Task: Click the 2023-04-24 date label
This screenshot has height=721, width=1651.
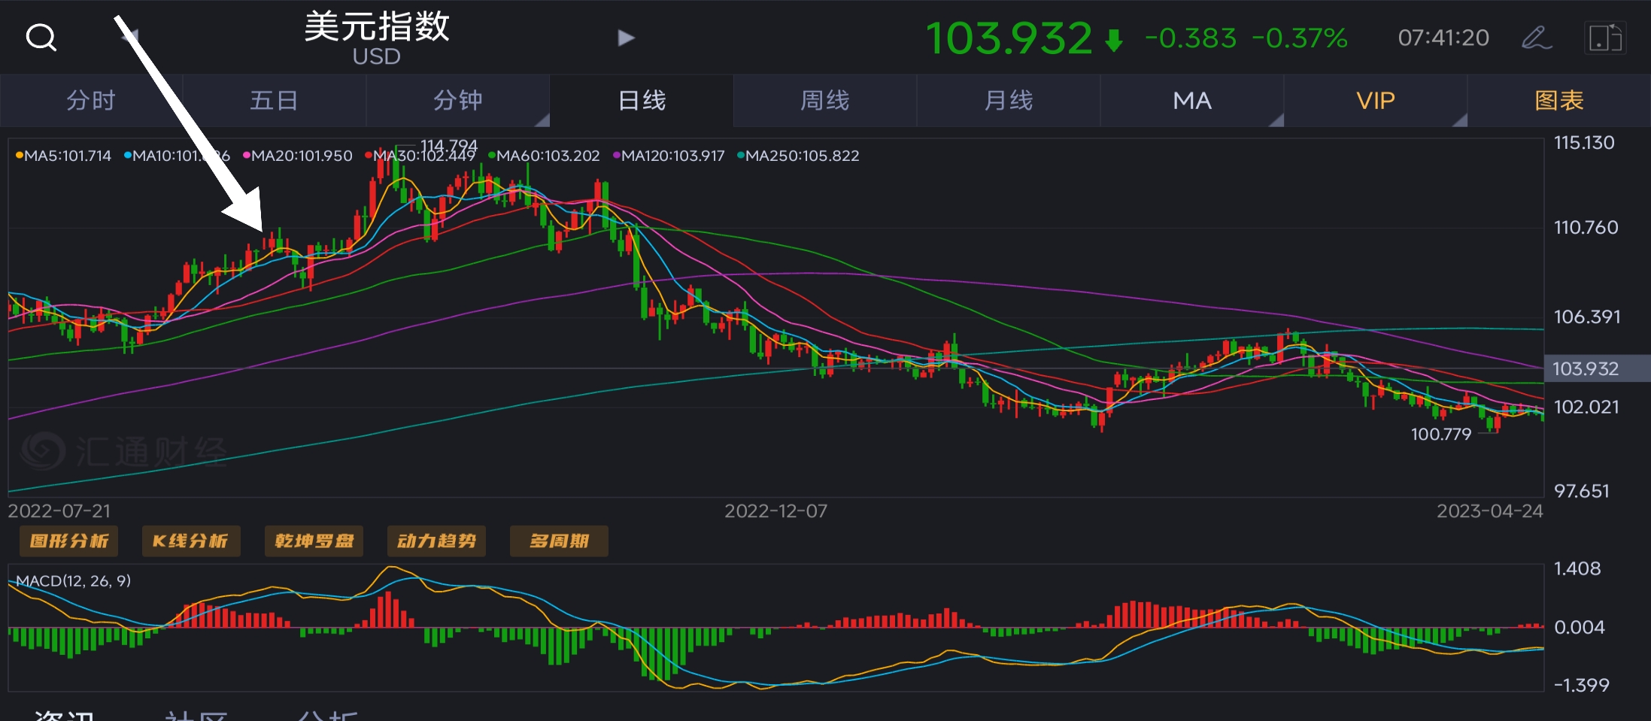Action: (x=1489, y=511)
